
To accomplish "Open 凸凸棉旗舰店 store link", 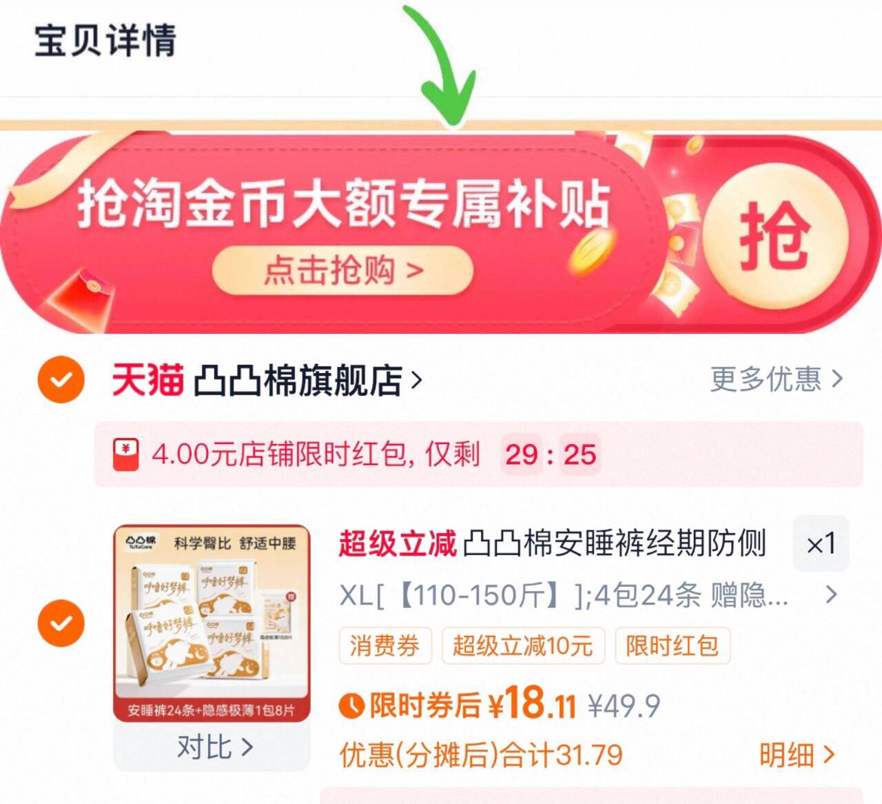I will click(x=307, y=379).
